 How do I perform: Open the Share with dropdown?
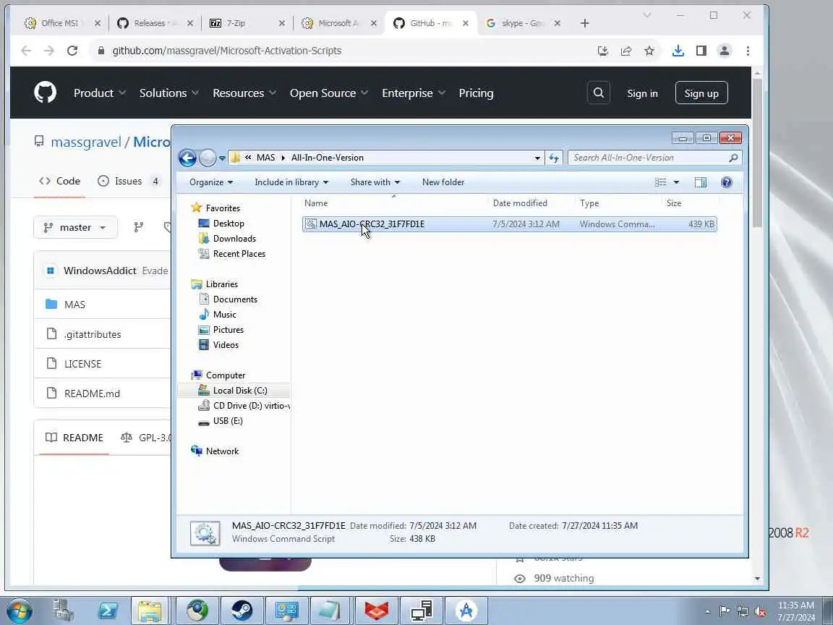click(375, 182)
